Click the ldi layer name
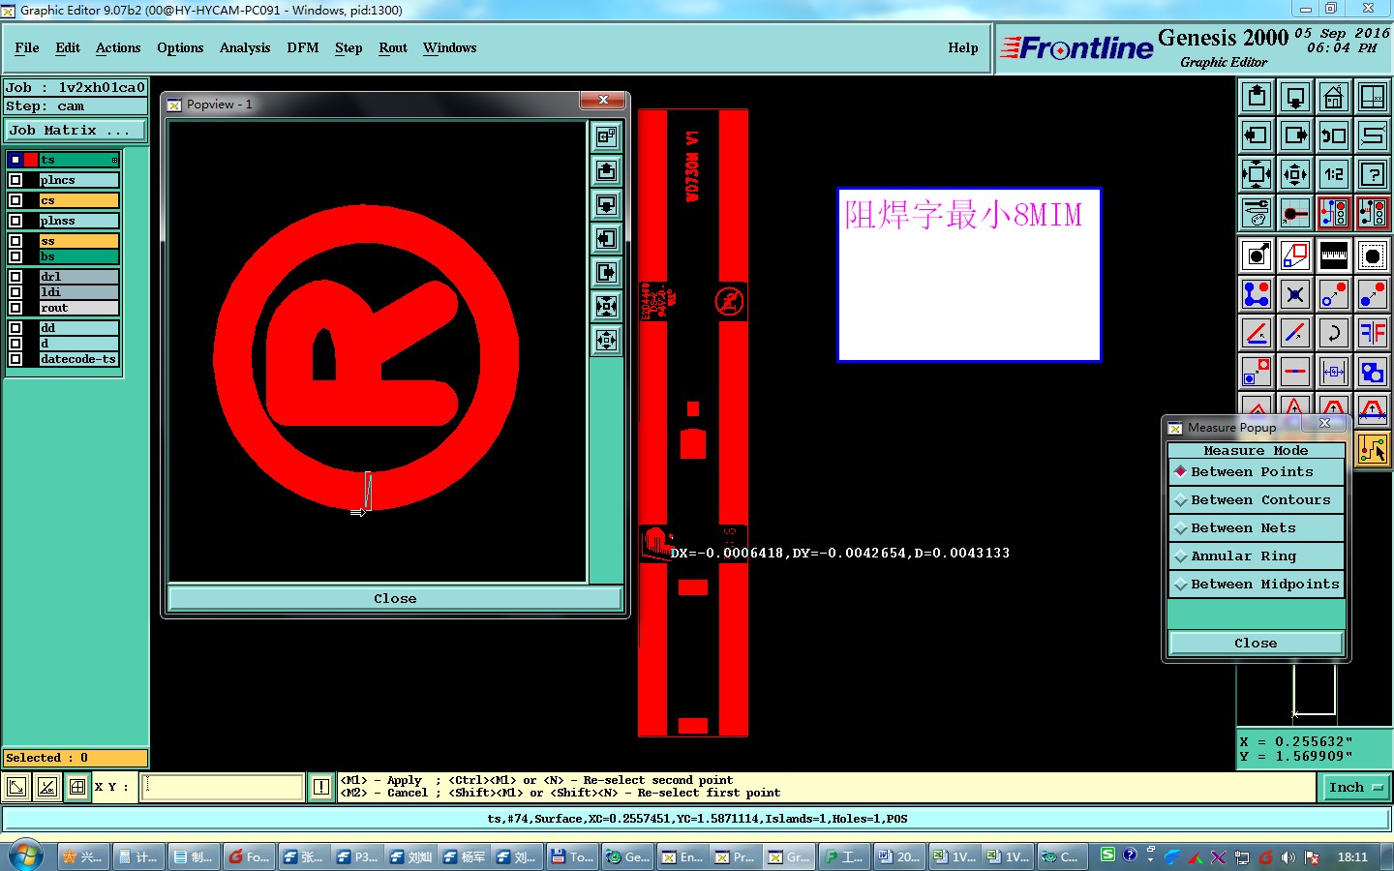 click(x=79, y=292)
